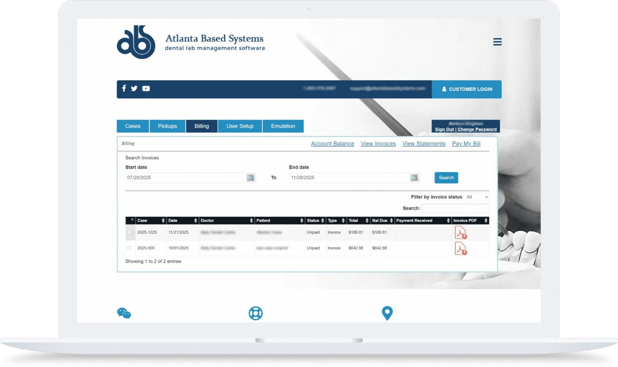618x367 pixels.
Task: Switch to the Pickups tab
Action: coord(167,126)
